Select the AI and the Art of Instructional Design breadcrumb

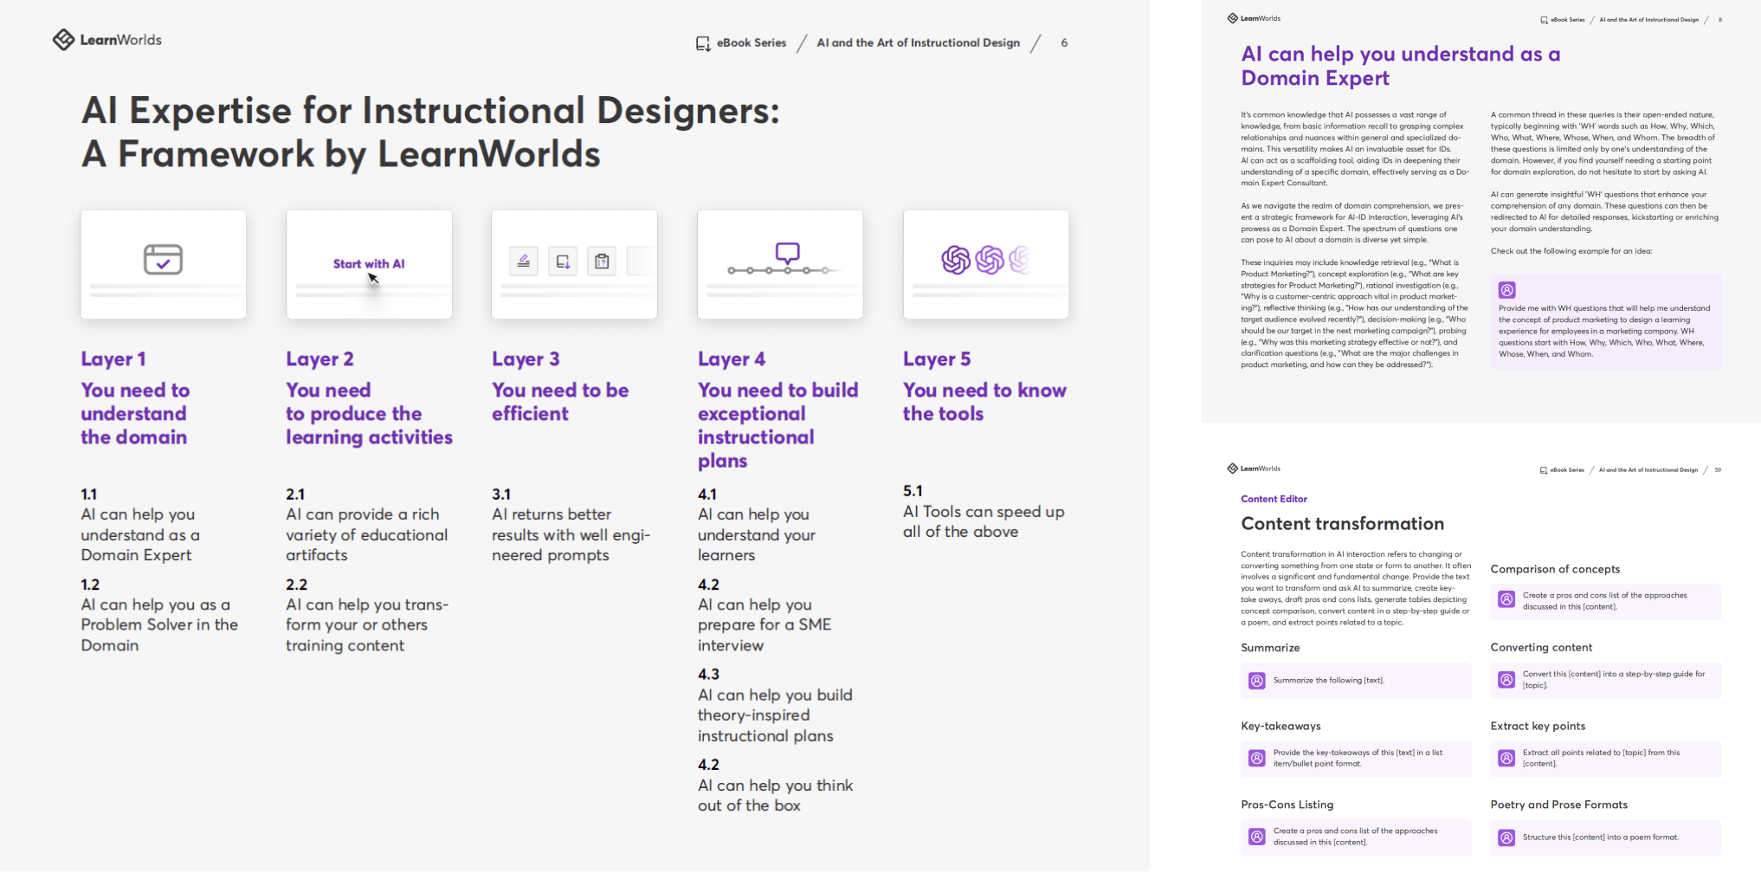point(918,42)
